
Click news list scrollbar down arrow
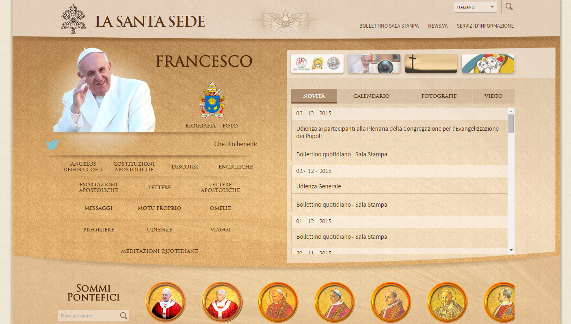click(x=511, y=250)
